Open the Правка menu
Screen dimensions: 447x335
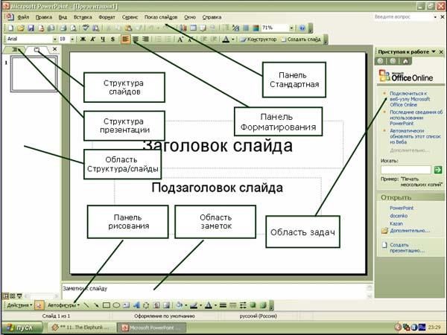click(44, 17)
